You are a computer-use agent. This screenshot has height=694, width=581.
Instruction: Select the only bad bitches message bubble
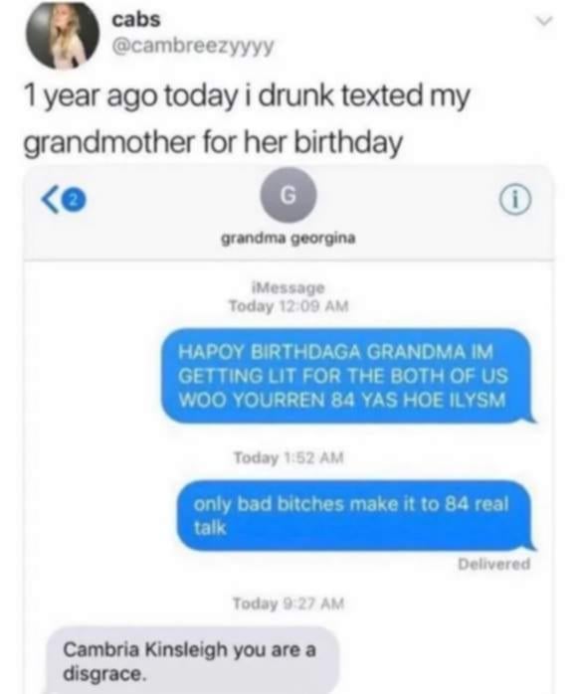tap(356, 516)
